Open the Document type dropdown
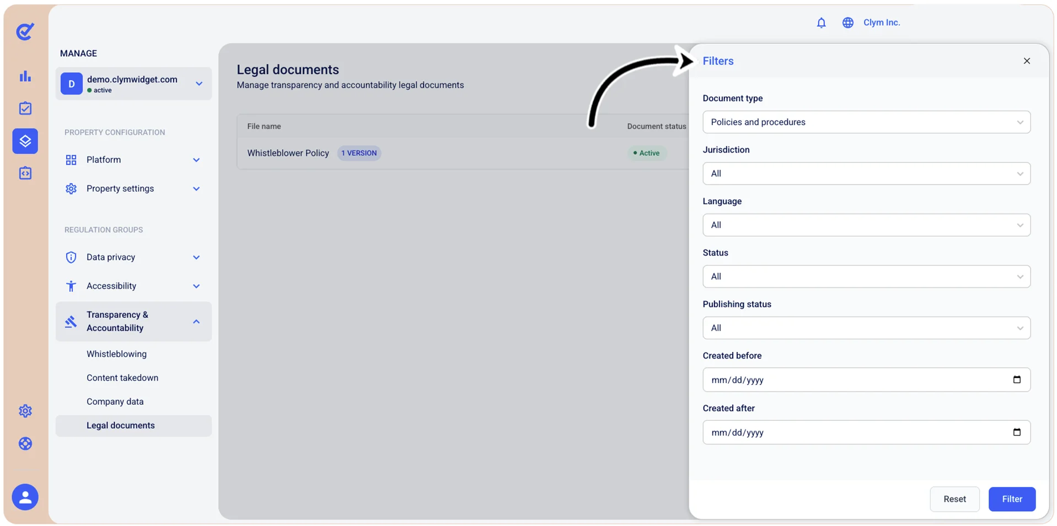The image size is (1057, 526). click(866, 122)
